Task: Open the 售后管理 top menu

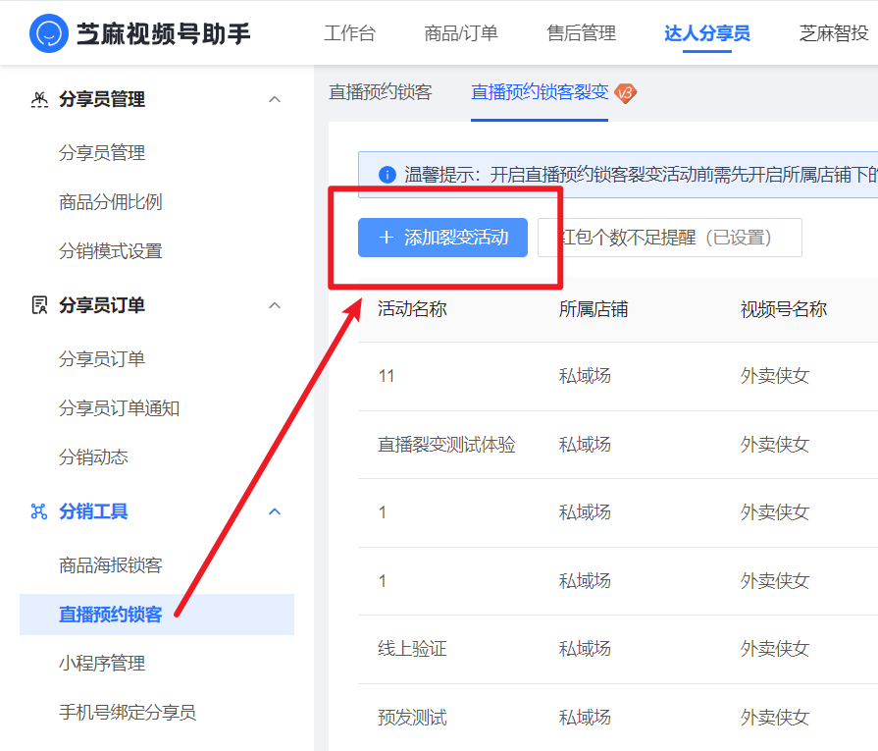Action: point(581,33)
